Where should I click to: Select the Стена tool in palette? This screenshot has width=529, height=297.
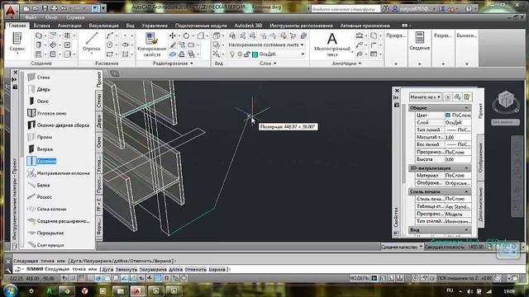38,77
